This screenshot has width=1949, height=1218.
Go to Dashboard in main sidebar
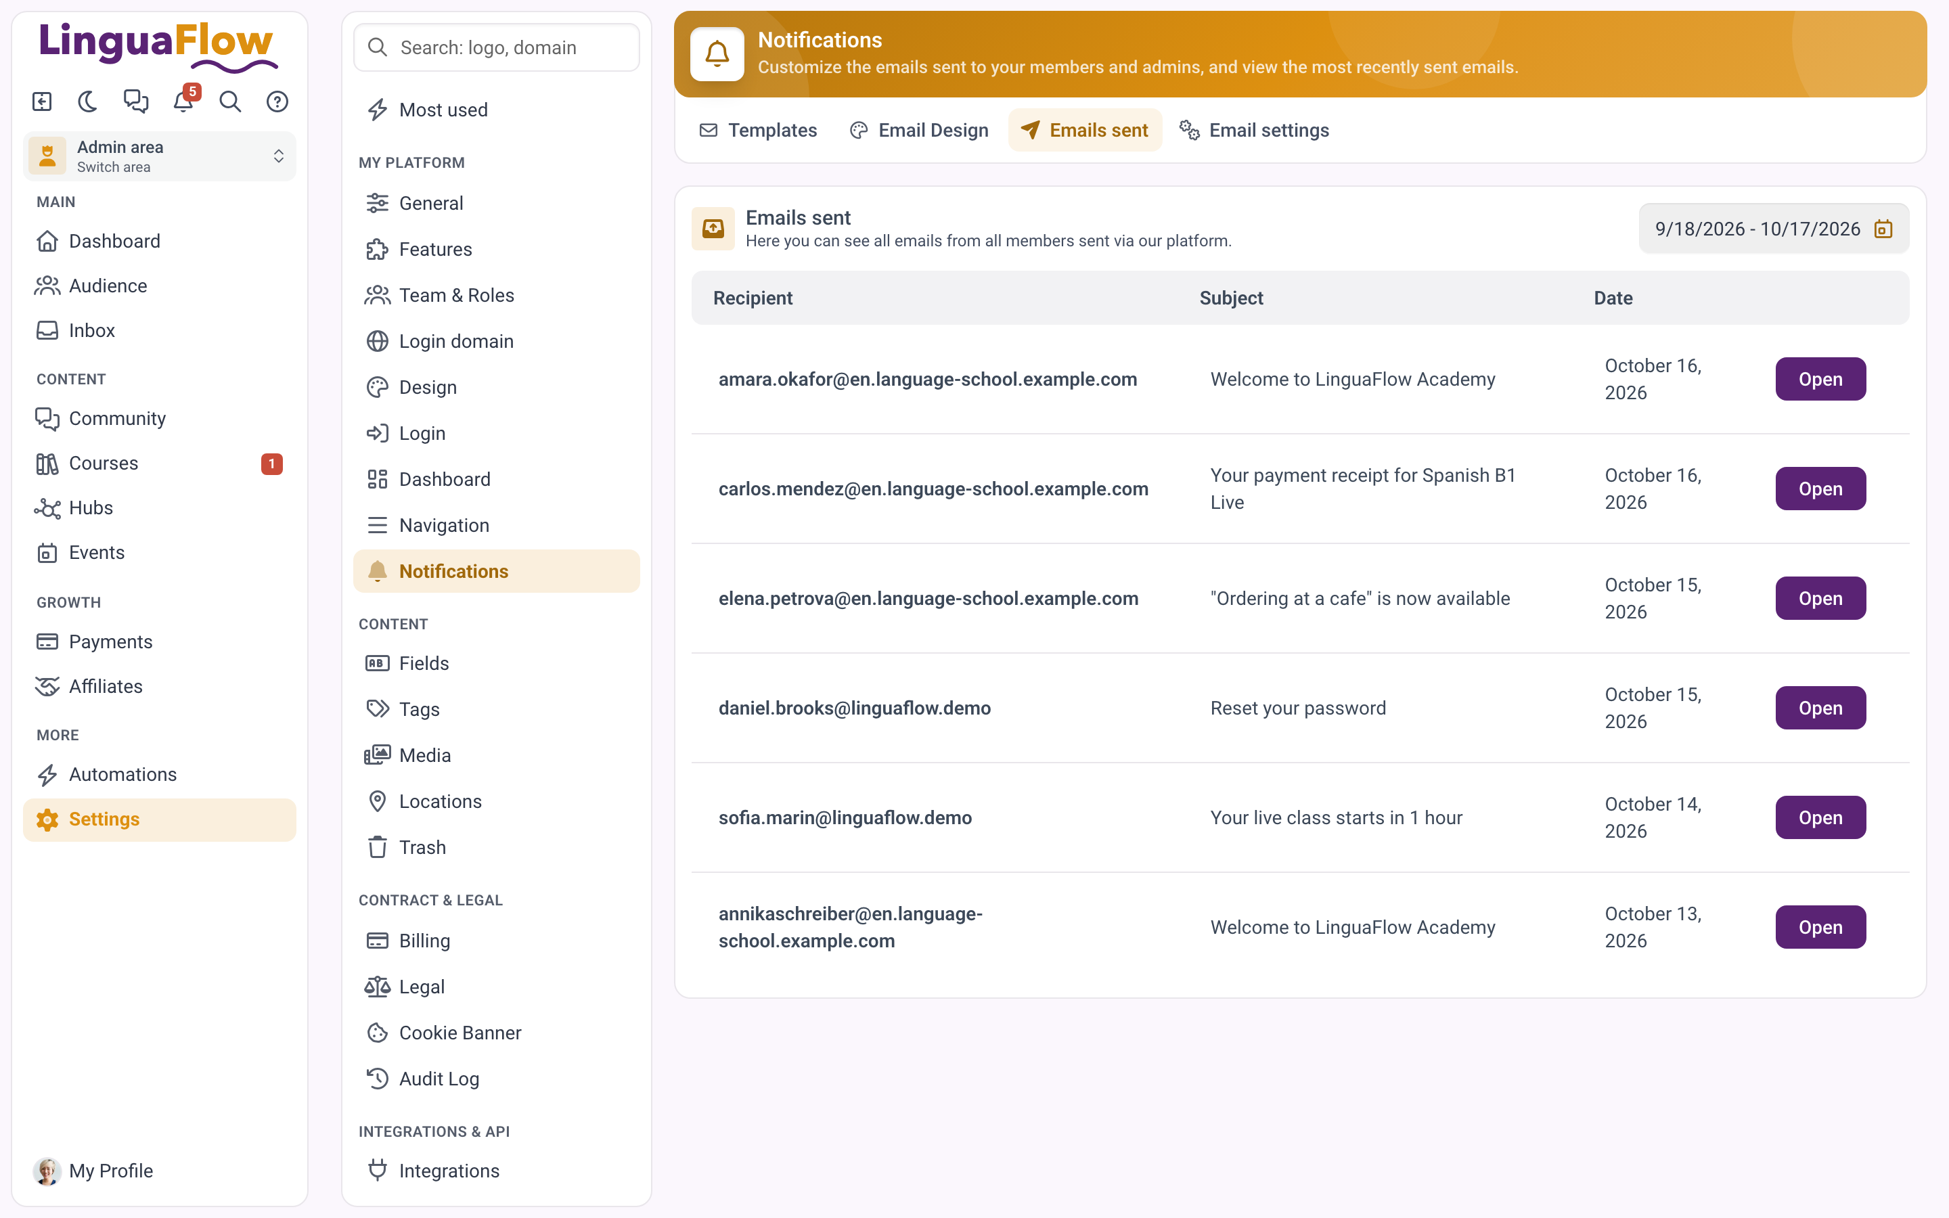tap(160, 241)
